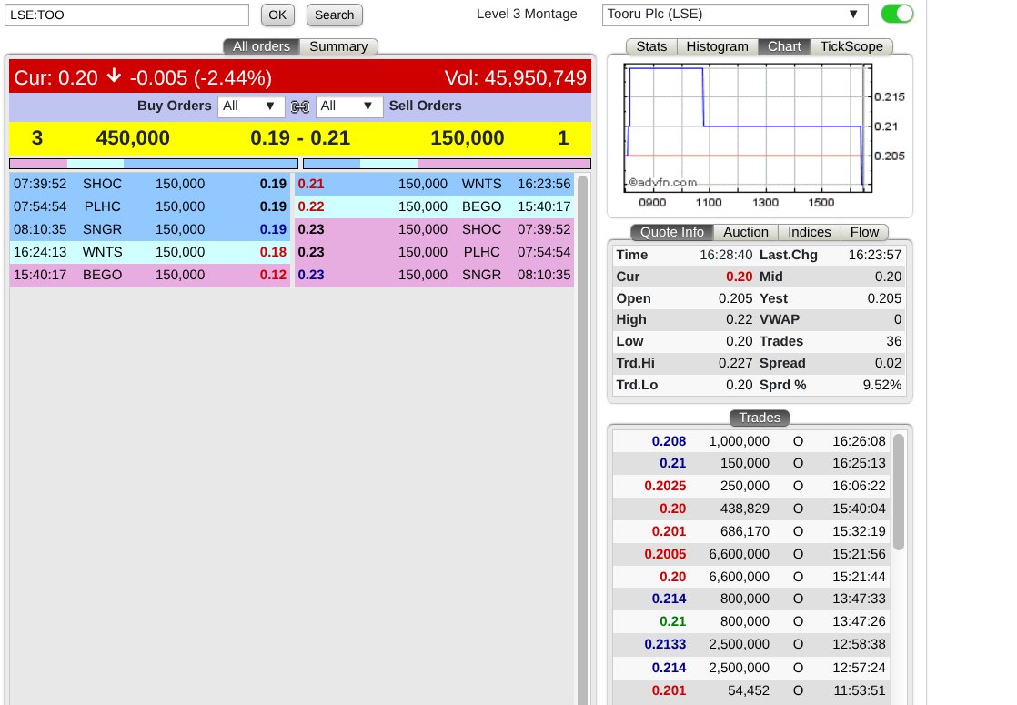Click the Search button

(334, 15)
